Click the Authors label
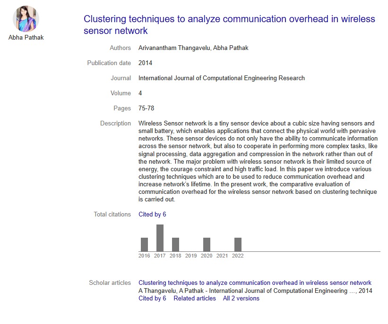The image size is (388, 324). coord(120,48)
